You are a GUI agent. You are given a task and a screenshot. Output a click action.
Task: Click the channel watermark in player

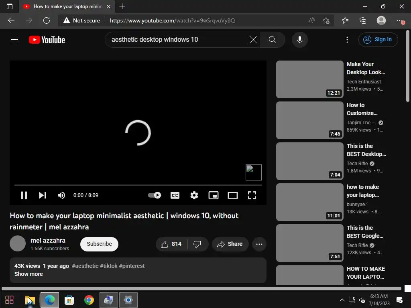[x=254, y=172]
